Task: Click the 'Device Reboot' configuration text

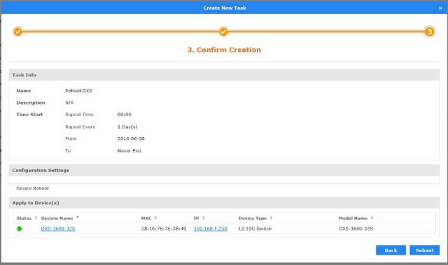Action: [33, 188]
